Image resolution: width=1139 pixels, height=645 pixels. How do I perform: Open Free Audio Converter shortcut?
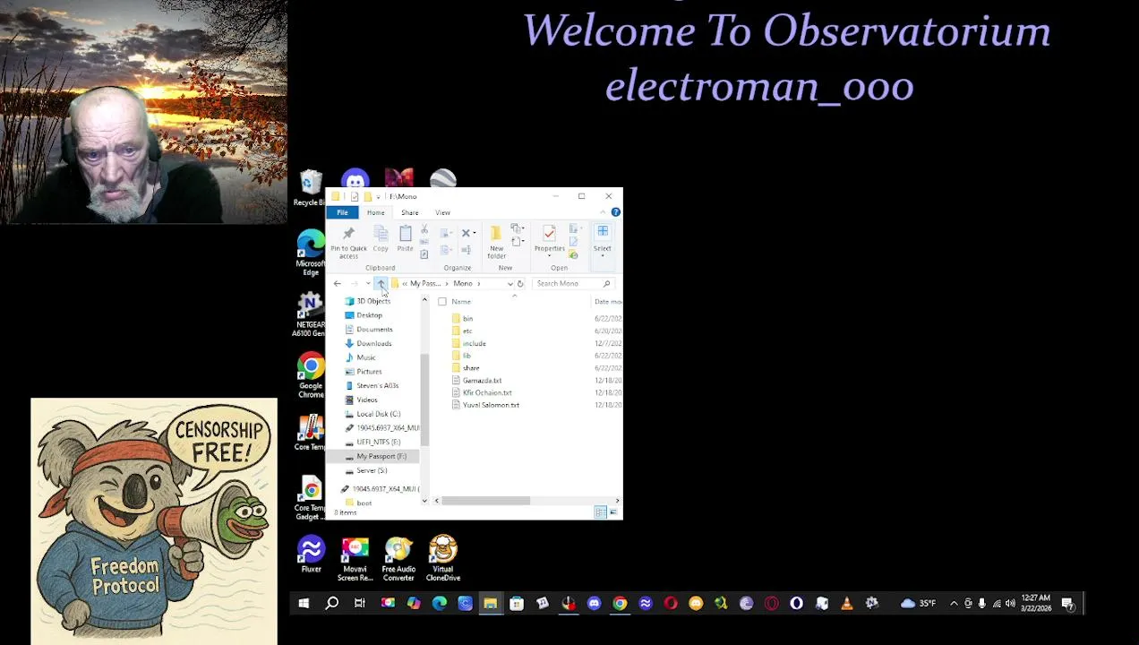[x=398, y=559]
